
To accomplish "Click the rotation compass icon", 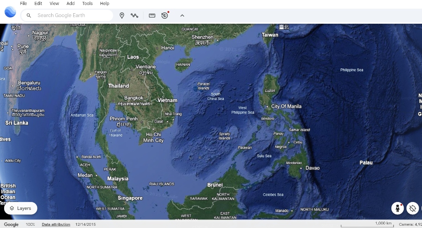I will [x=412, y=208].
